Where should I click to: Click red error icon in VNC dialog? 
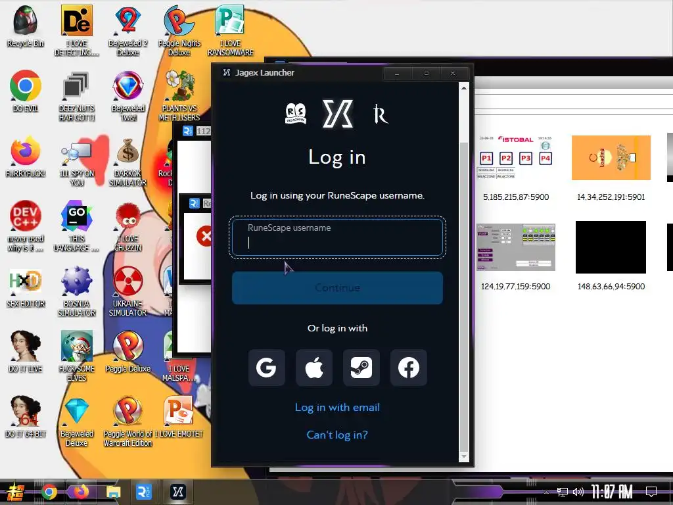204,236
